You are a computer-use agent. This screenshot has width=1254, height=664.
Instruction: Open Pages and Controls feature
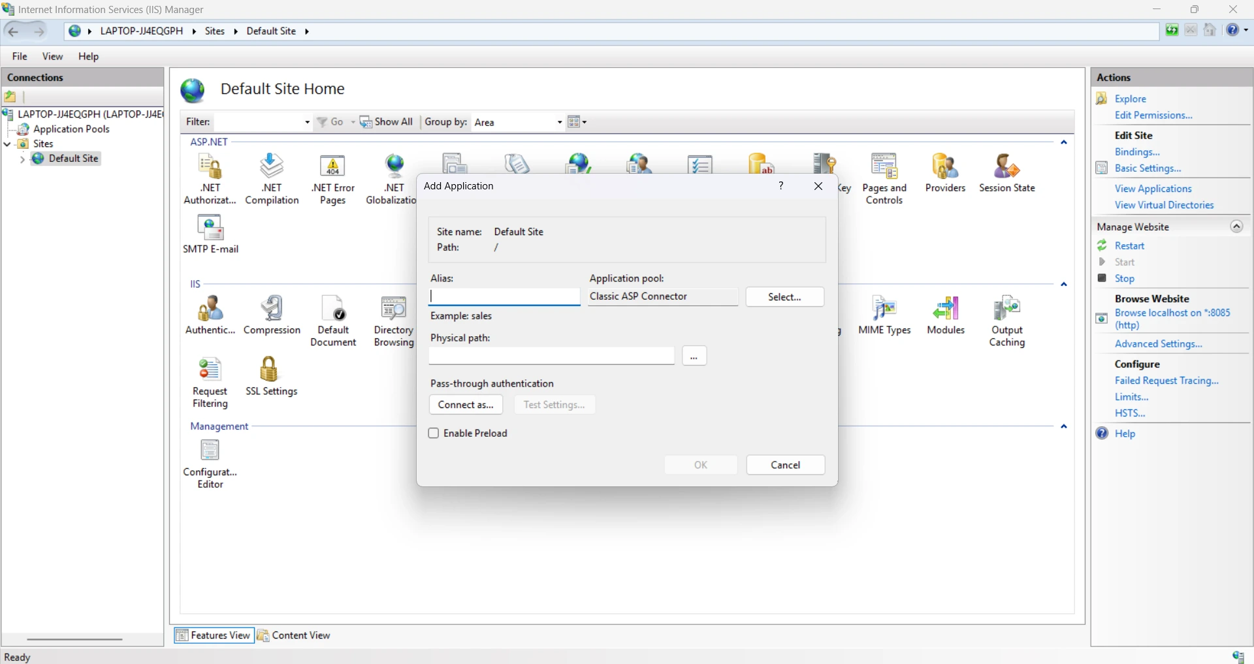[884, 179]
